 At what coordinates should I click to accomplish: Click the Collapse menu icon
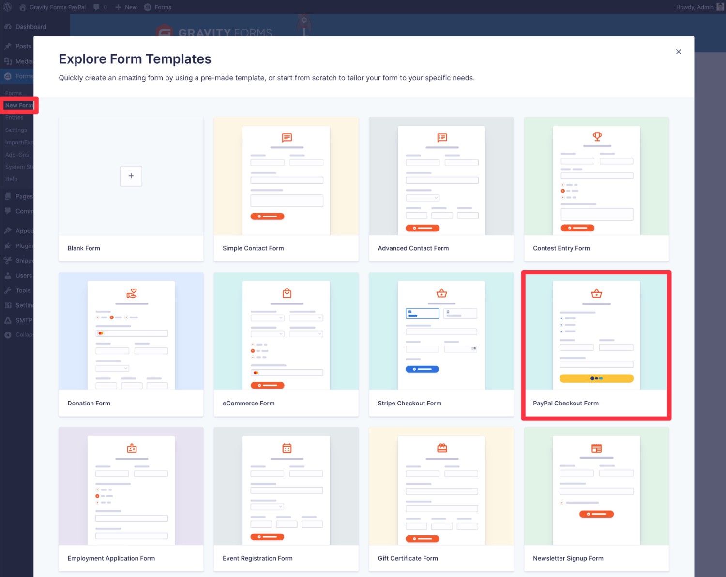(x=8, y=335)
